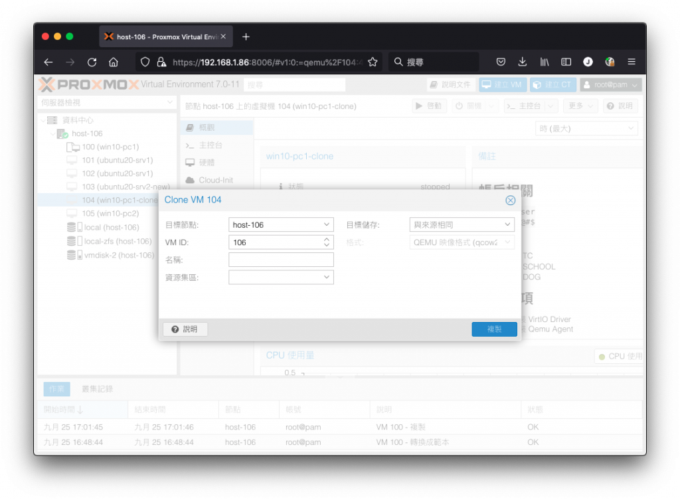Click the 建立 CT button
Image resolution: width=680 pixels, height=500 pixels.
click(553, 84)
